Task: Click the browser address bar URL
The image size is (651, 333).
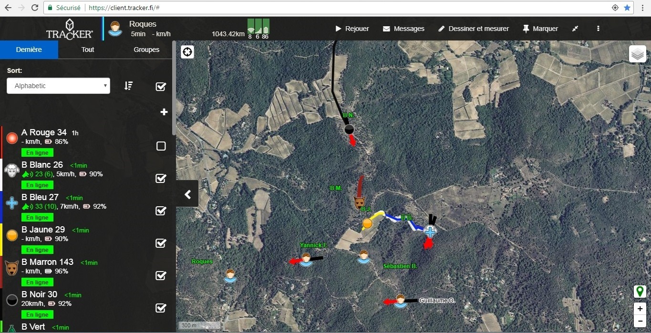Action: [x=124, y=8]
